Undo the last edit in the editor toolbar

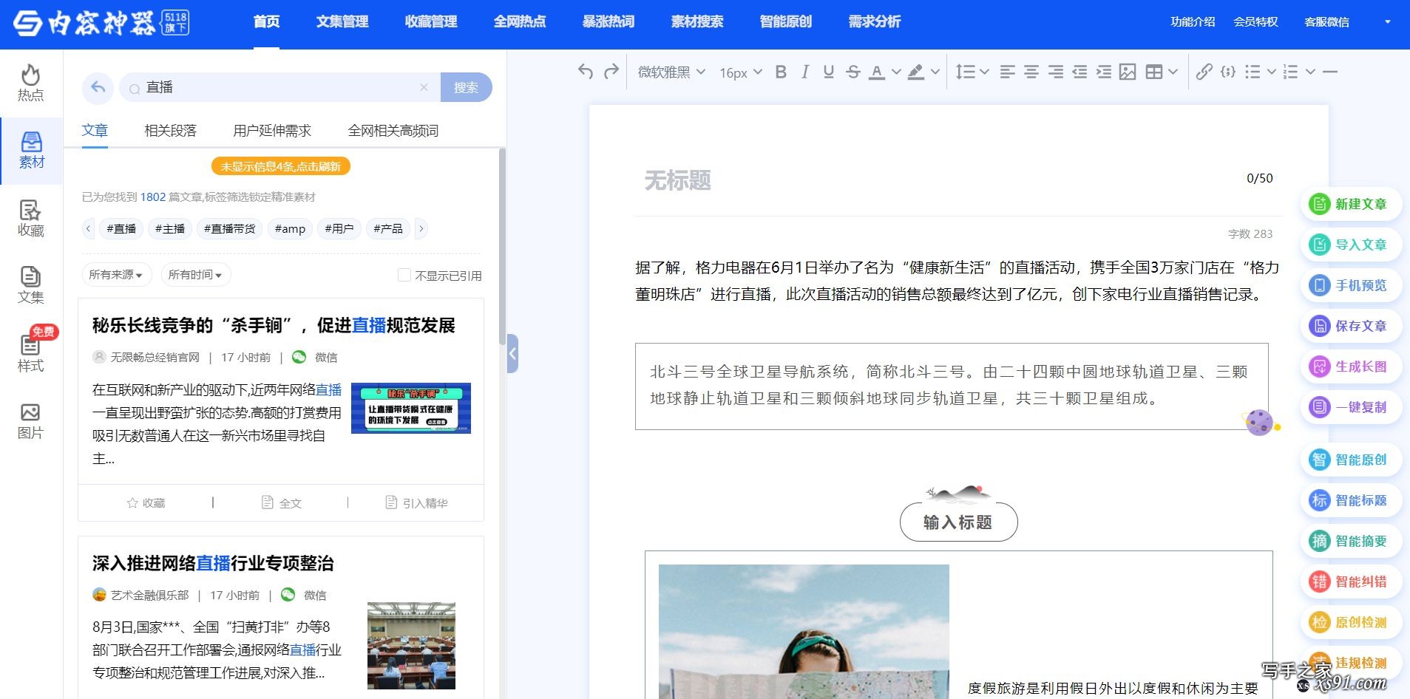tap(586, 72)
